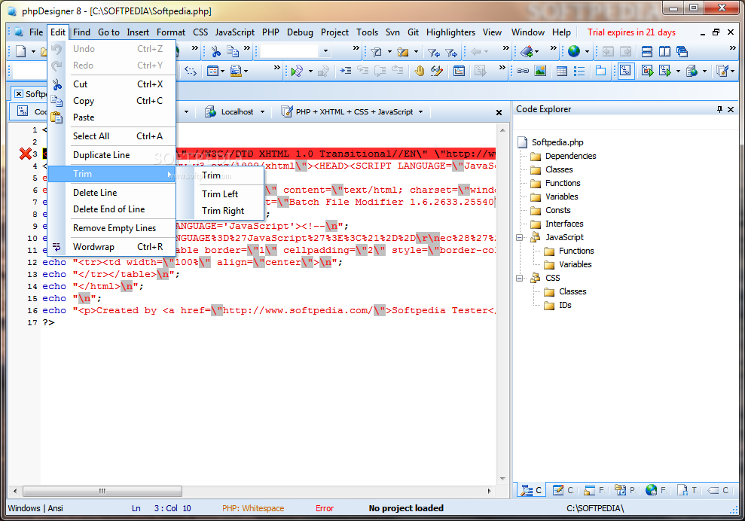Click the Copy pages icon in the top toolbar
Viewport: 745px width, 521px height.
point(232,51)
